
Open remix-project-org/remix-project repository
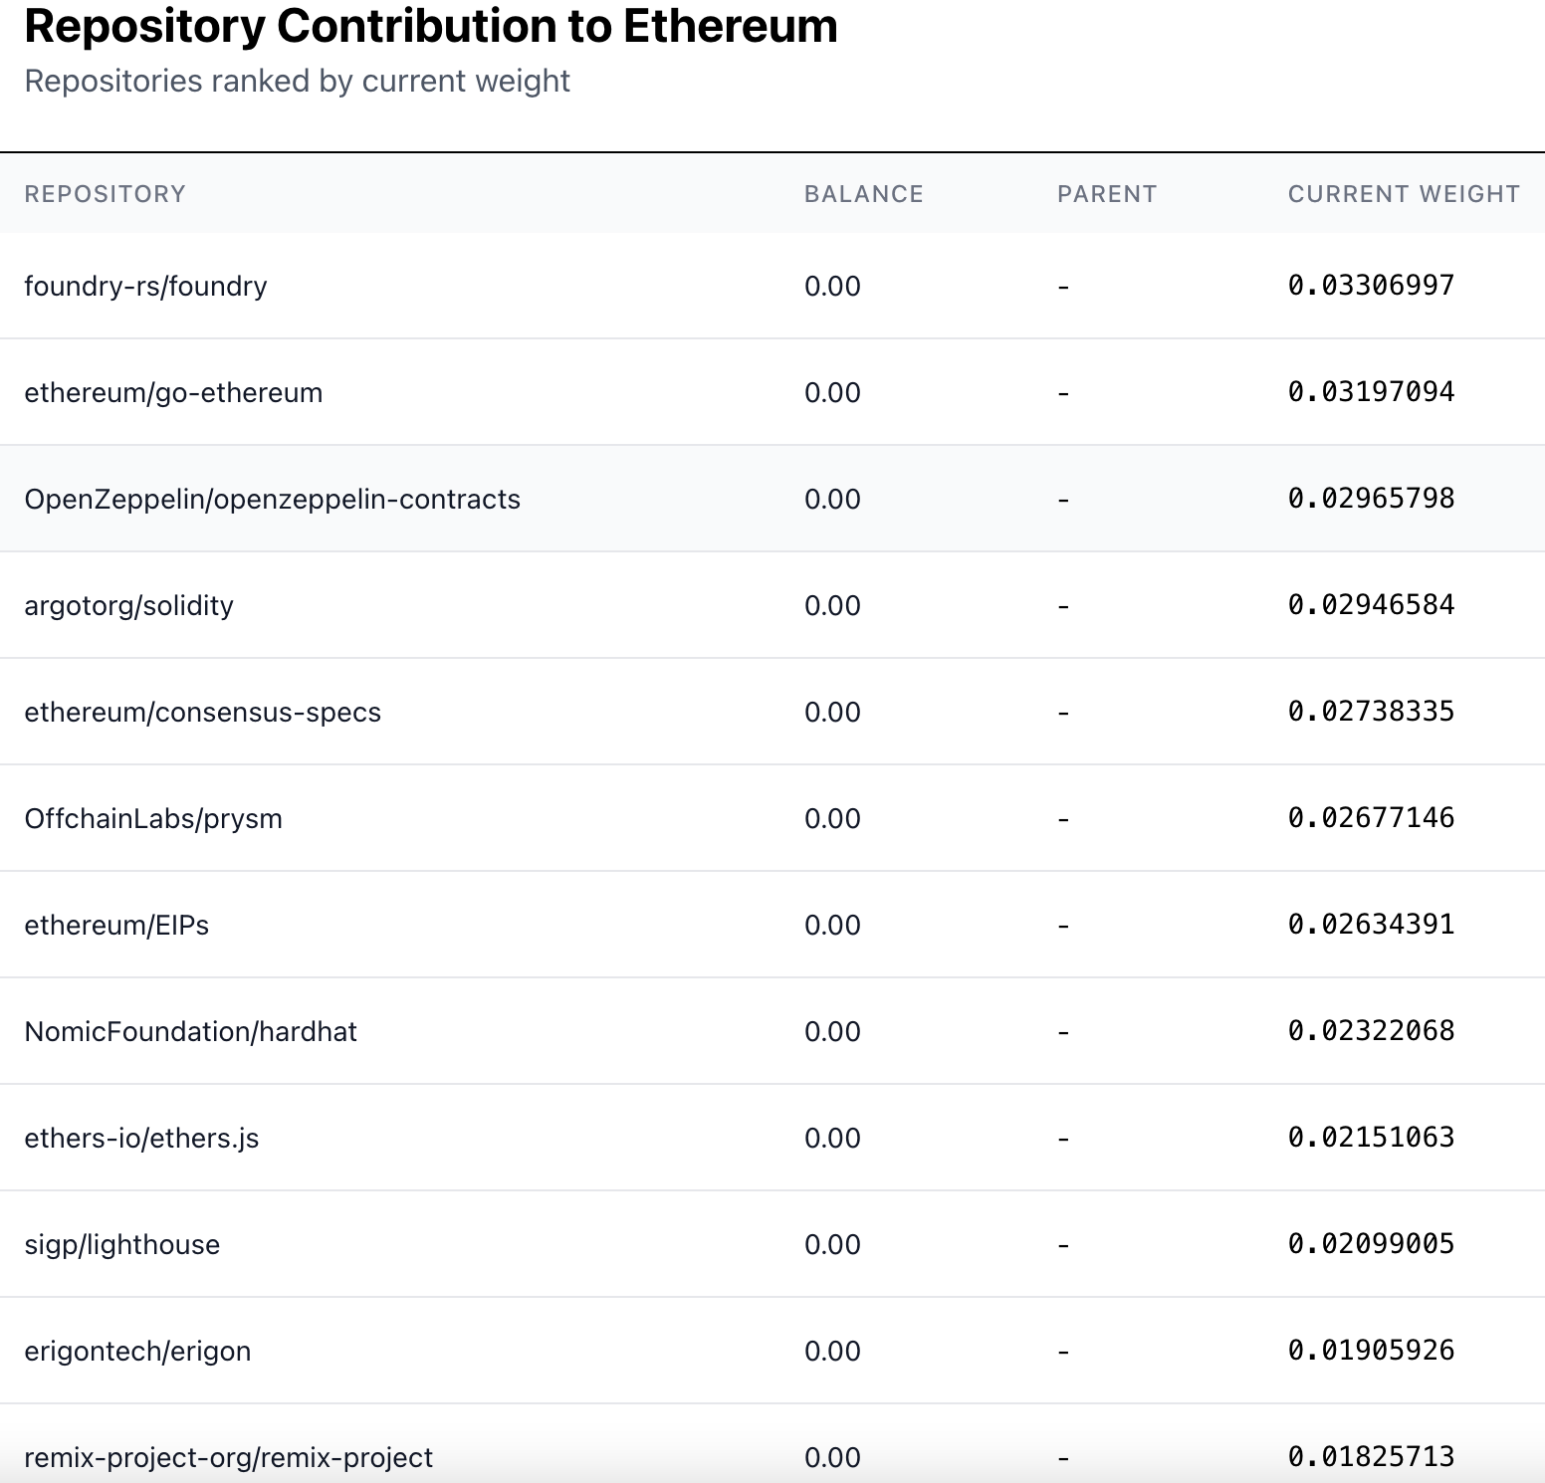click(228, 1458)
